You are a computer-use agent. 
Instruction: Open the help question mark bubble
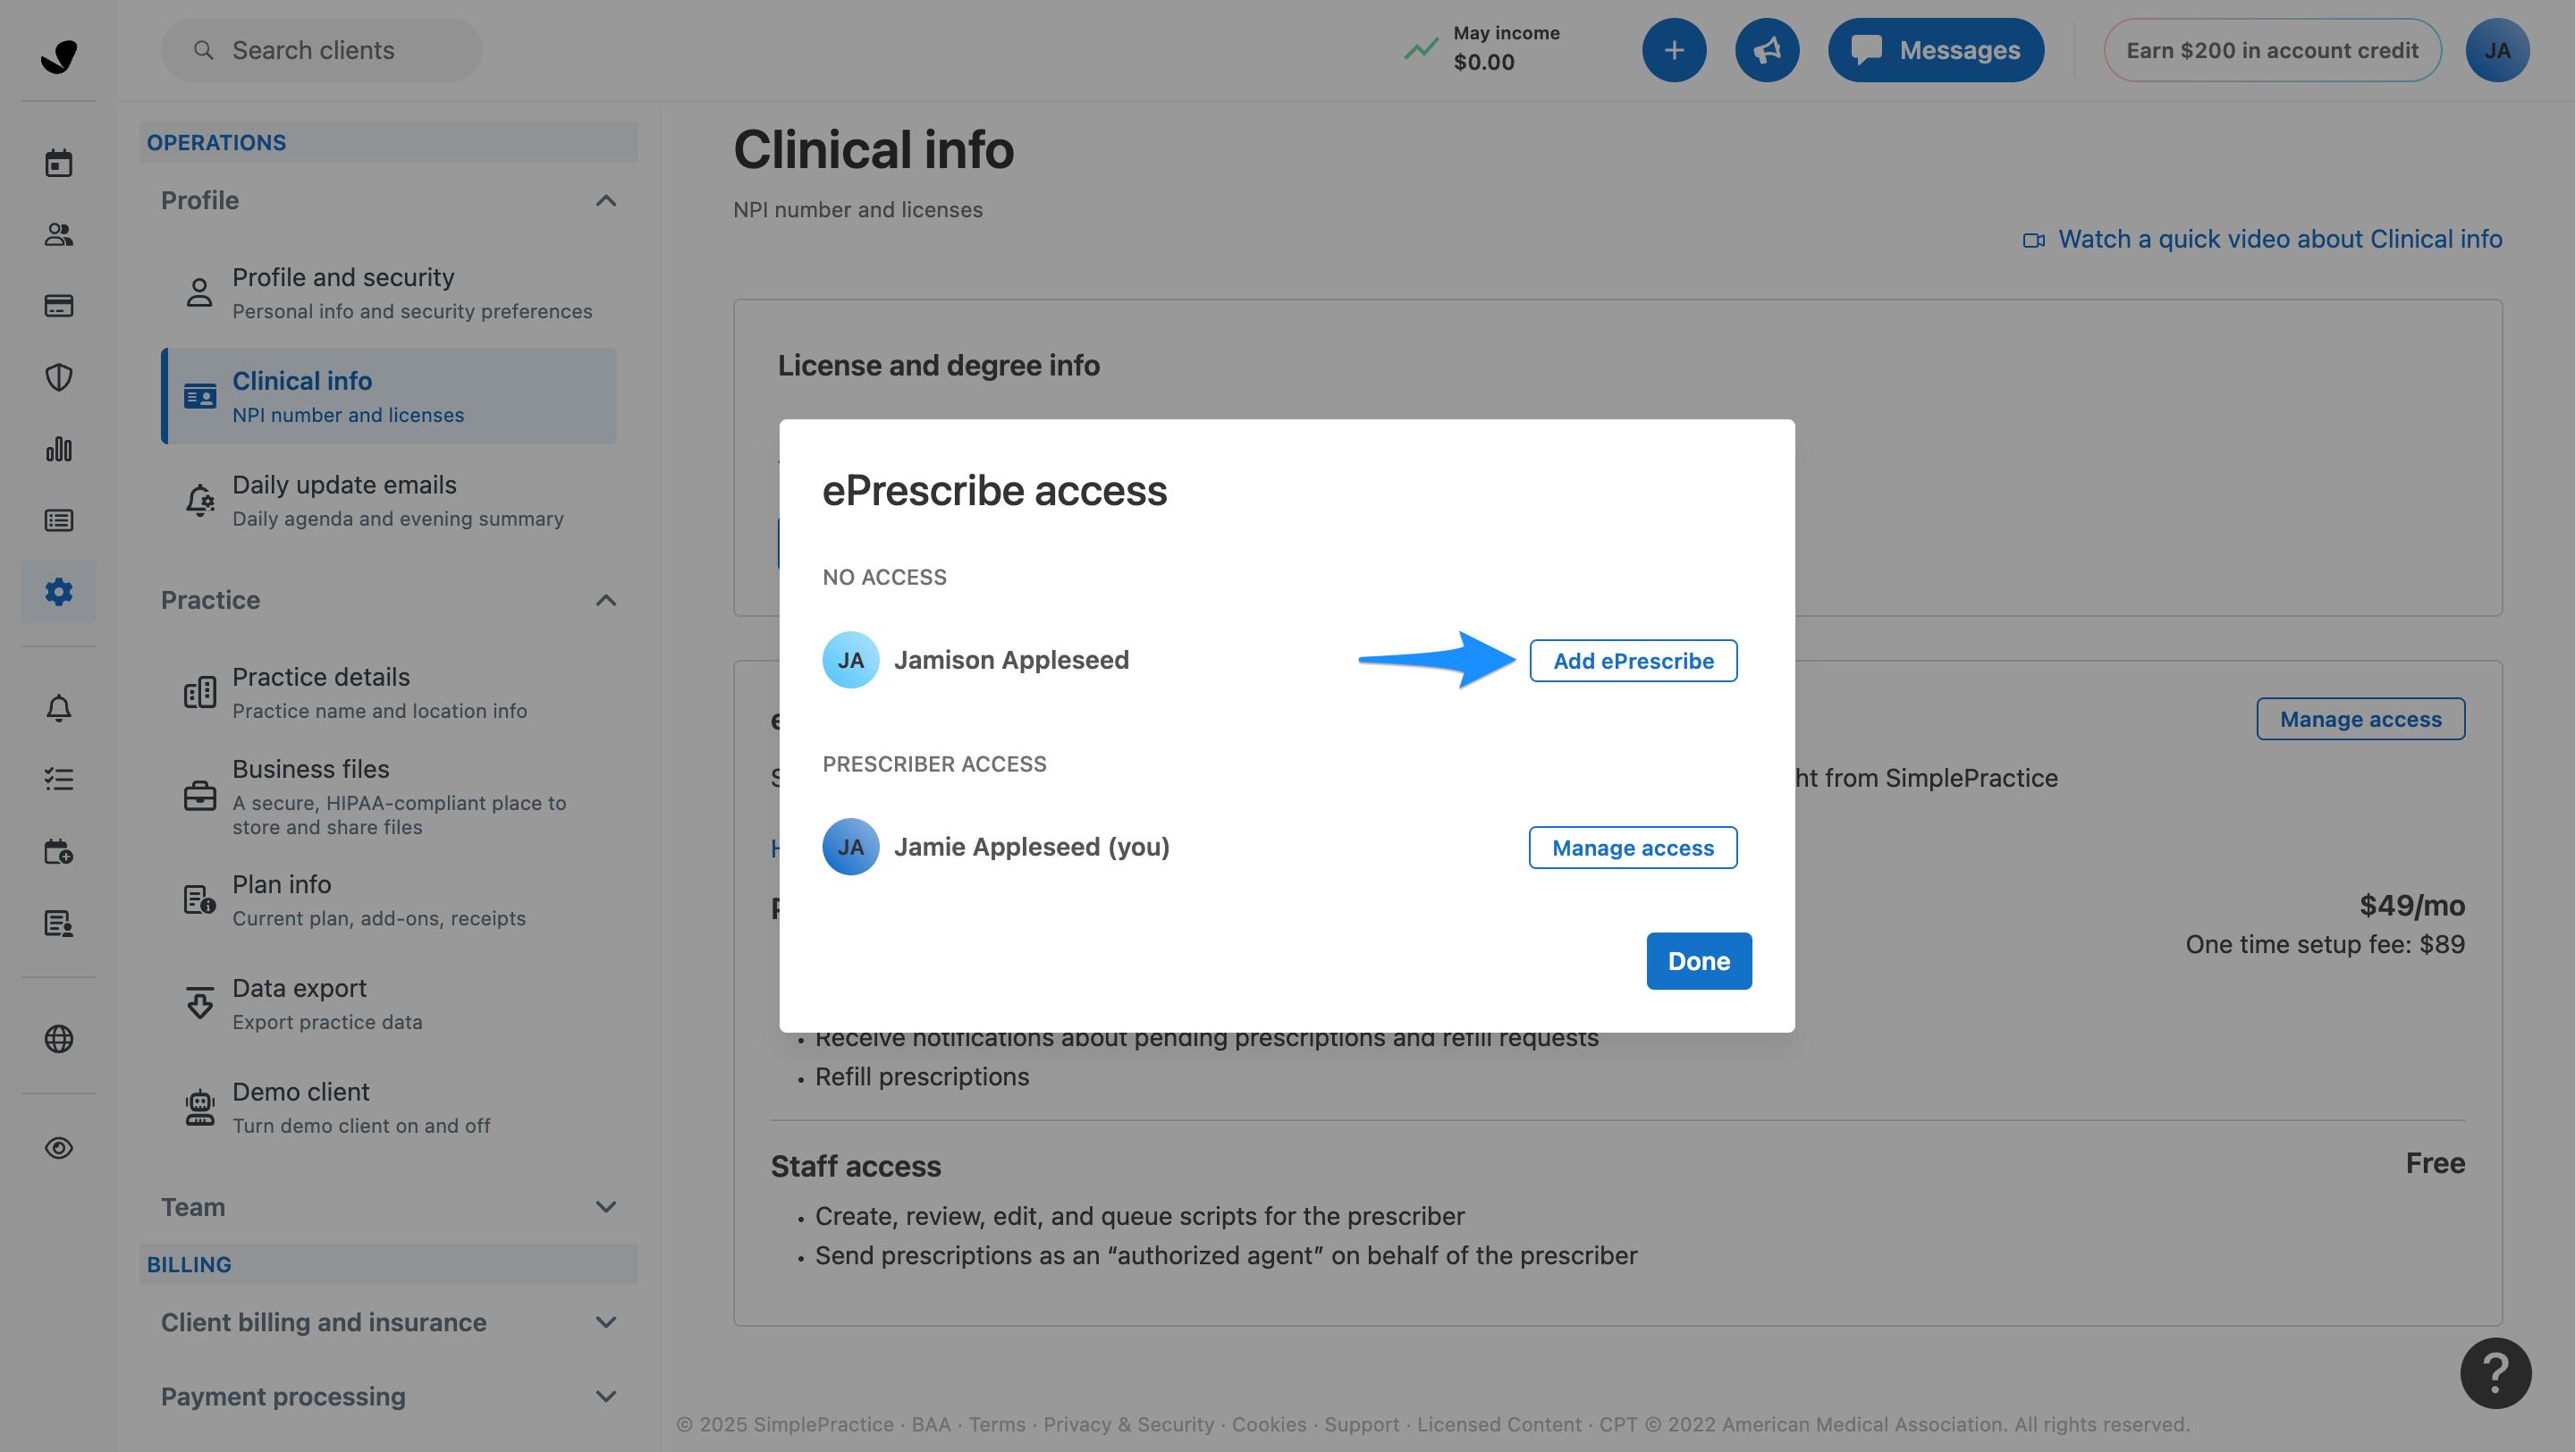[x=2495, y=1373]
